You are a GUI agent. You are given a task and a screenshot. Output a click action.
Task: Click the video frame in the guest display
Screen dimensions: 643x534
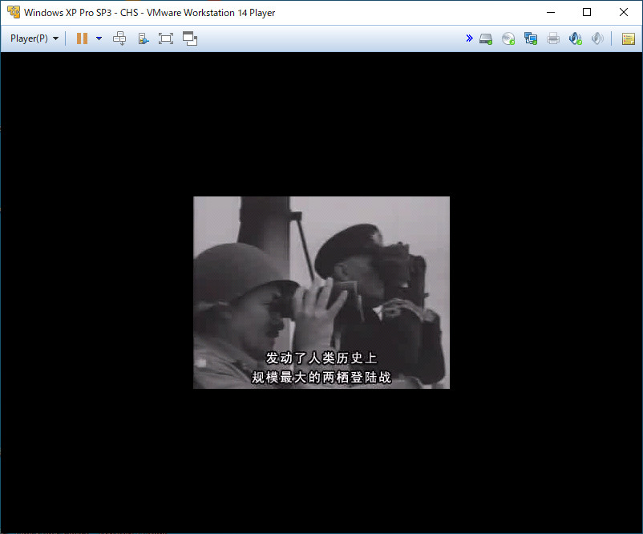321,293
